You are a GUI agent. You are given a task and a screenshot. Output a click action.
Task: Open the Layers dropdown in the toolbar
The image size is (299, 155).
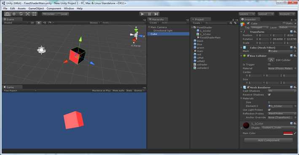pos(247,14)
